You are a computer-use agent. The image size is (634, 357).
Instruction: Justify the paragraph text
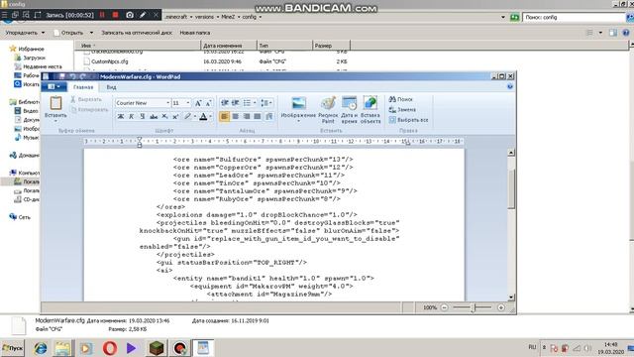click(x=258, y=117)
